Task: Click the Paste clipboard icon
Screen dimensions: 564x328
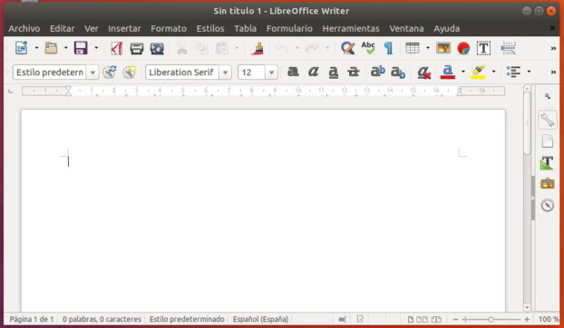Action: click(222, 48)
